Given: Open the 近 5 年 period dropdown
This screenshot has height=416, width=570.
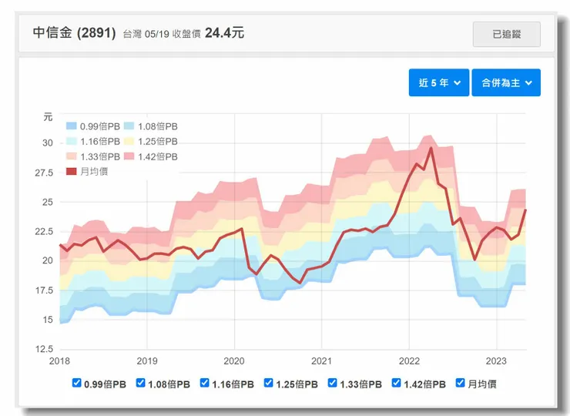Looking at the screenshot, I should [439, 82].
